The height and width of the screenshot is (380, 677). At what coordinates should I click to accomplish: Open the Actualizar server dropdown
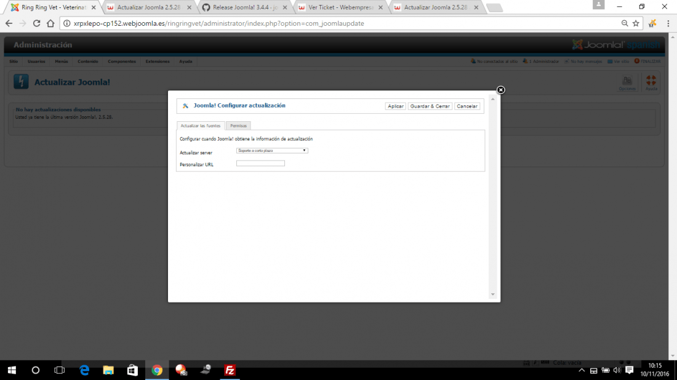(272, 151)
